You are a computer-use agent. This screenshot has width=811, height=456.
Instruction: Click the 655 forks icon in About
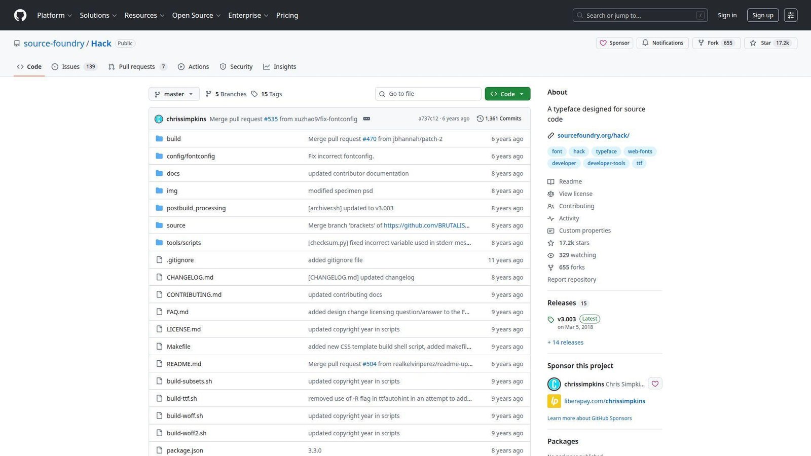[551, 267]
